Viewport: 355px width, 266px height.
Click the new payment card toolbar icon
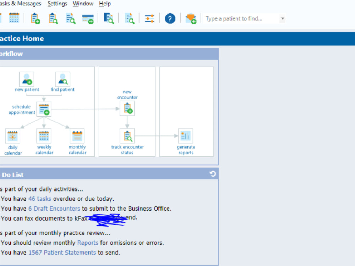[x=88, y=19]
